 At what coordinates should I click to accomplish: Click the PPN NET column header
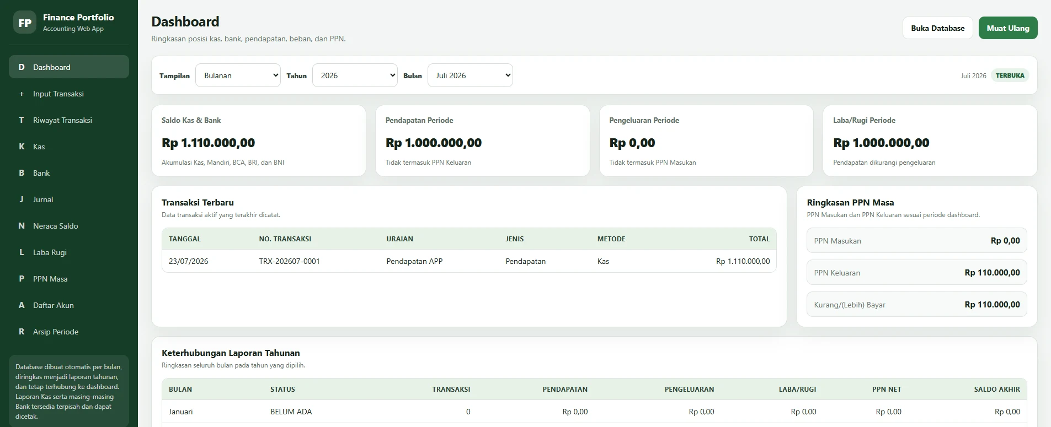[x=887, y=390]
